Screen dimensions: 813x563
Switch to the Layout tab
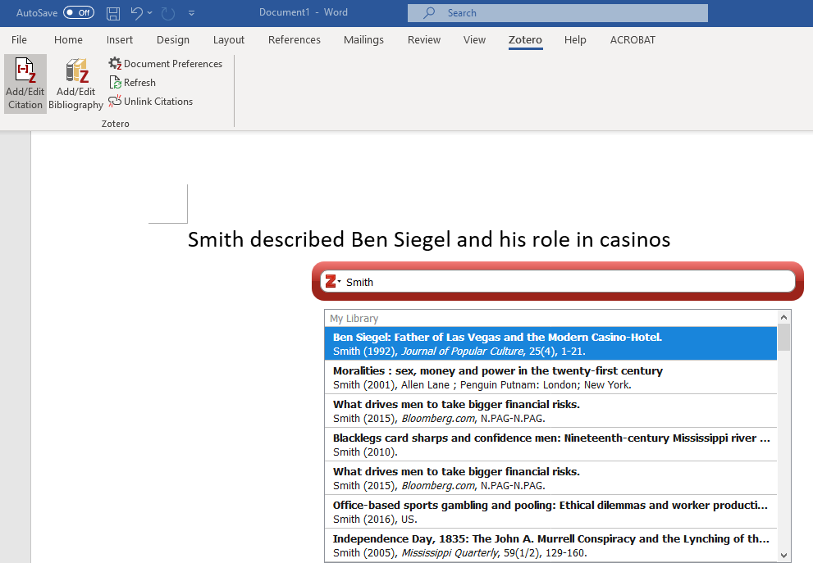(x=229, y=40)
